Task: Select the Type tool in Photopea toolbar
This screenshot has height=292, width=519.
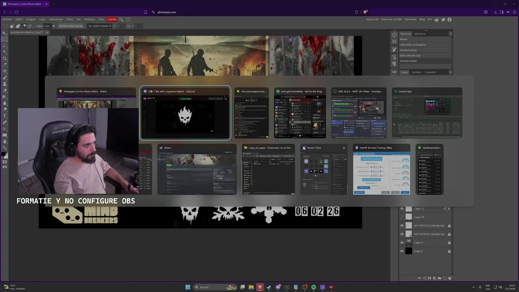Action: pos(5,116)
